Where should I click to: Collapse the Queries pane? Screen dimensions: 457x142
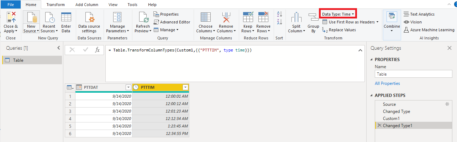(59, 48)
